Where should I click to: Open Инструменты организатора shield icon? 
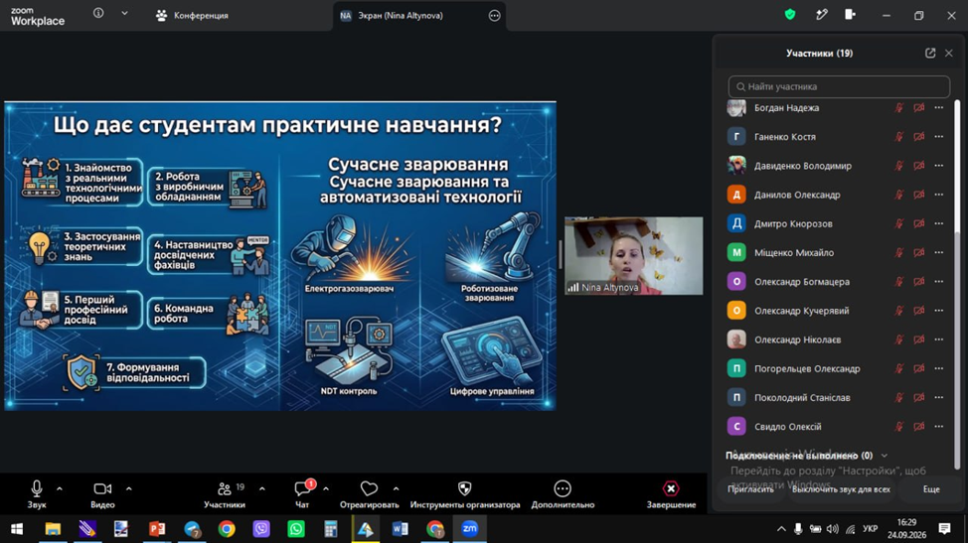[x=465, y=488]
